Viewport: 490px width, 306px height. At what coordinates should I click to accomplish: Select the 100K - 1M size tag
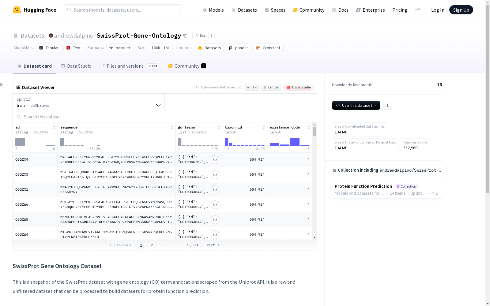click(160, 48)
